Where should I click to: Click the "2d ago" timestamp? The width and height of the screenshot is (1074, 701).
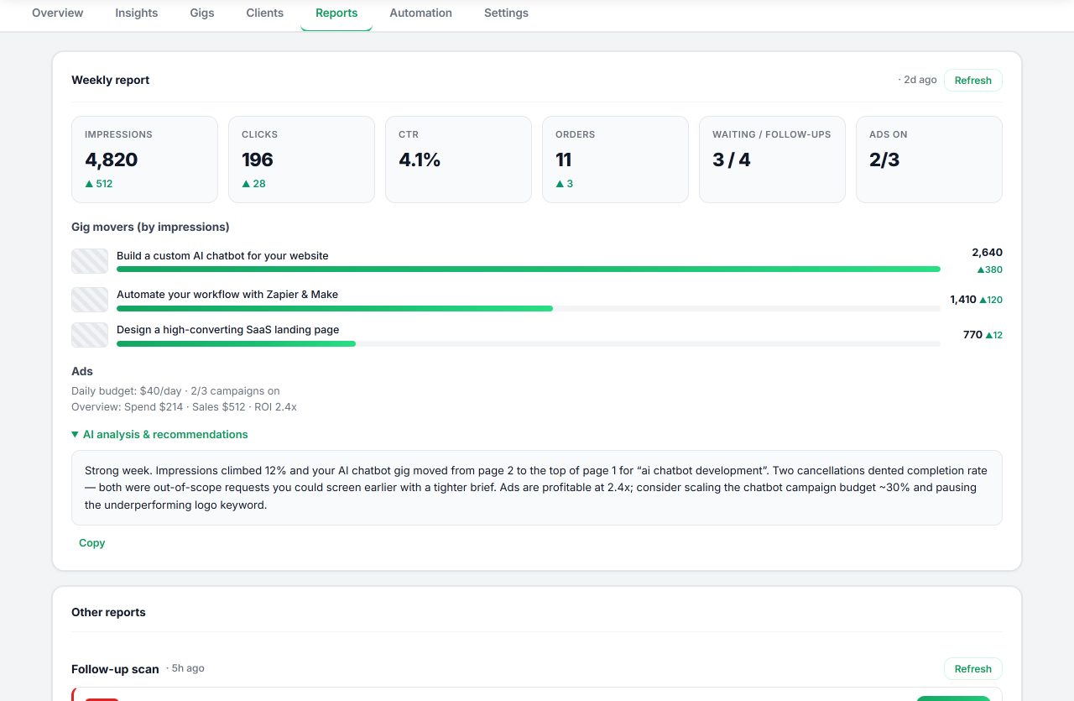pos(917,80)
